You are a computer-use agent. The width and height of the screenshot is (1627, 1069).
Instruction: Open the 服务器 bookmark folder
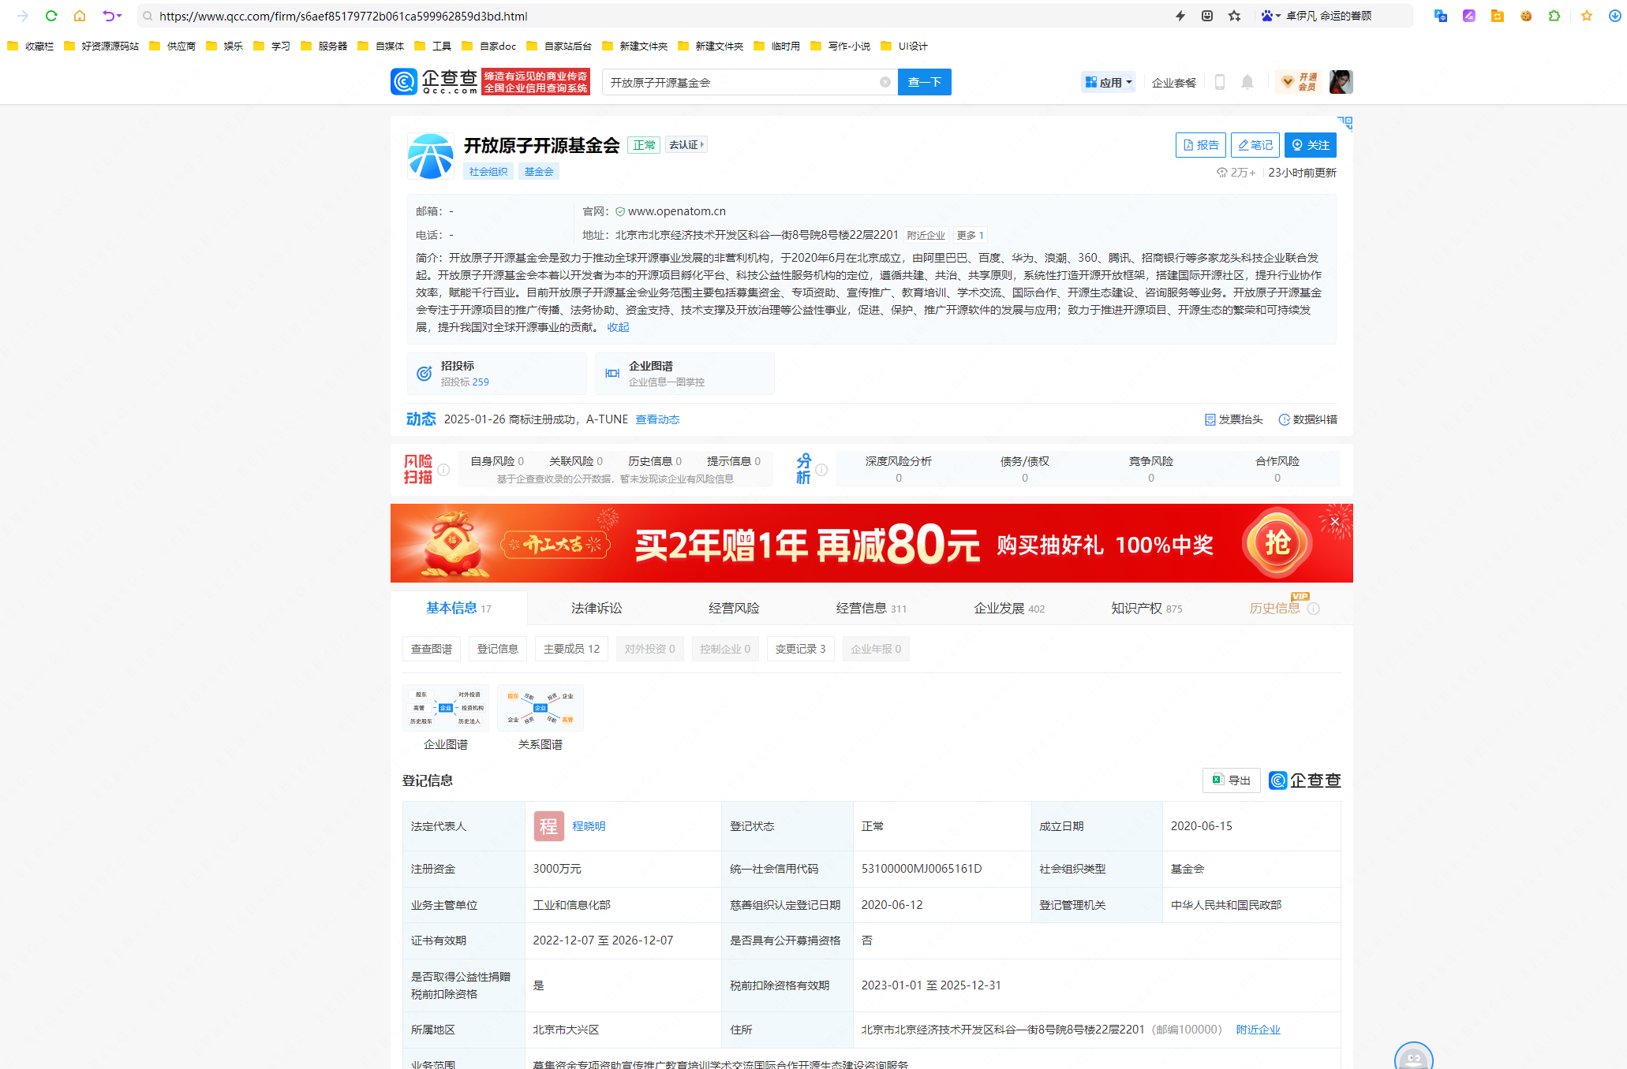324,47
